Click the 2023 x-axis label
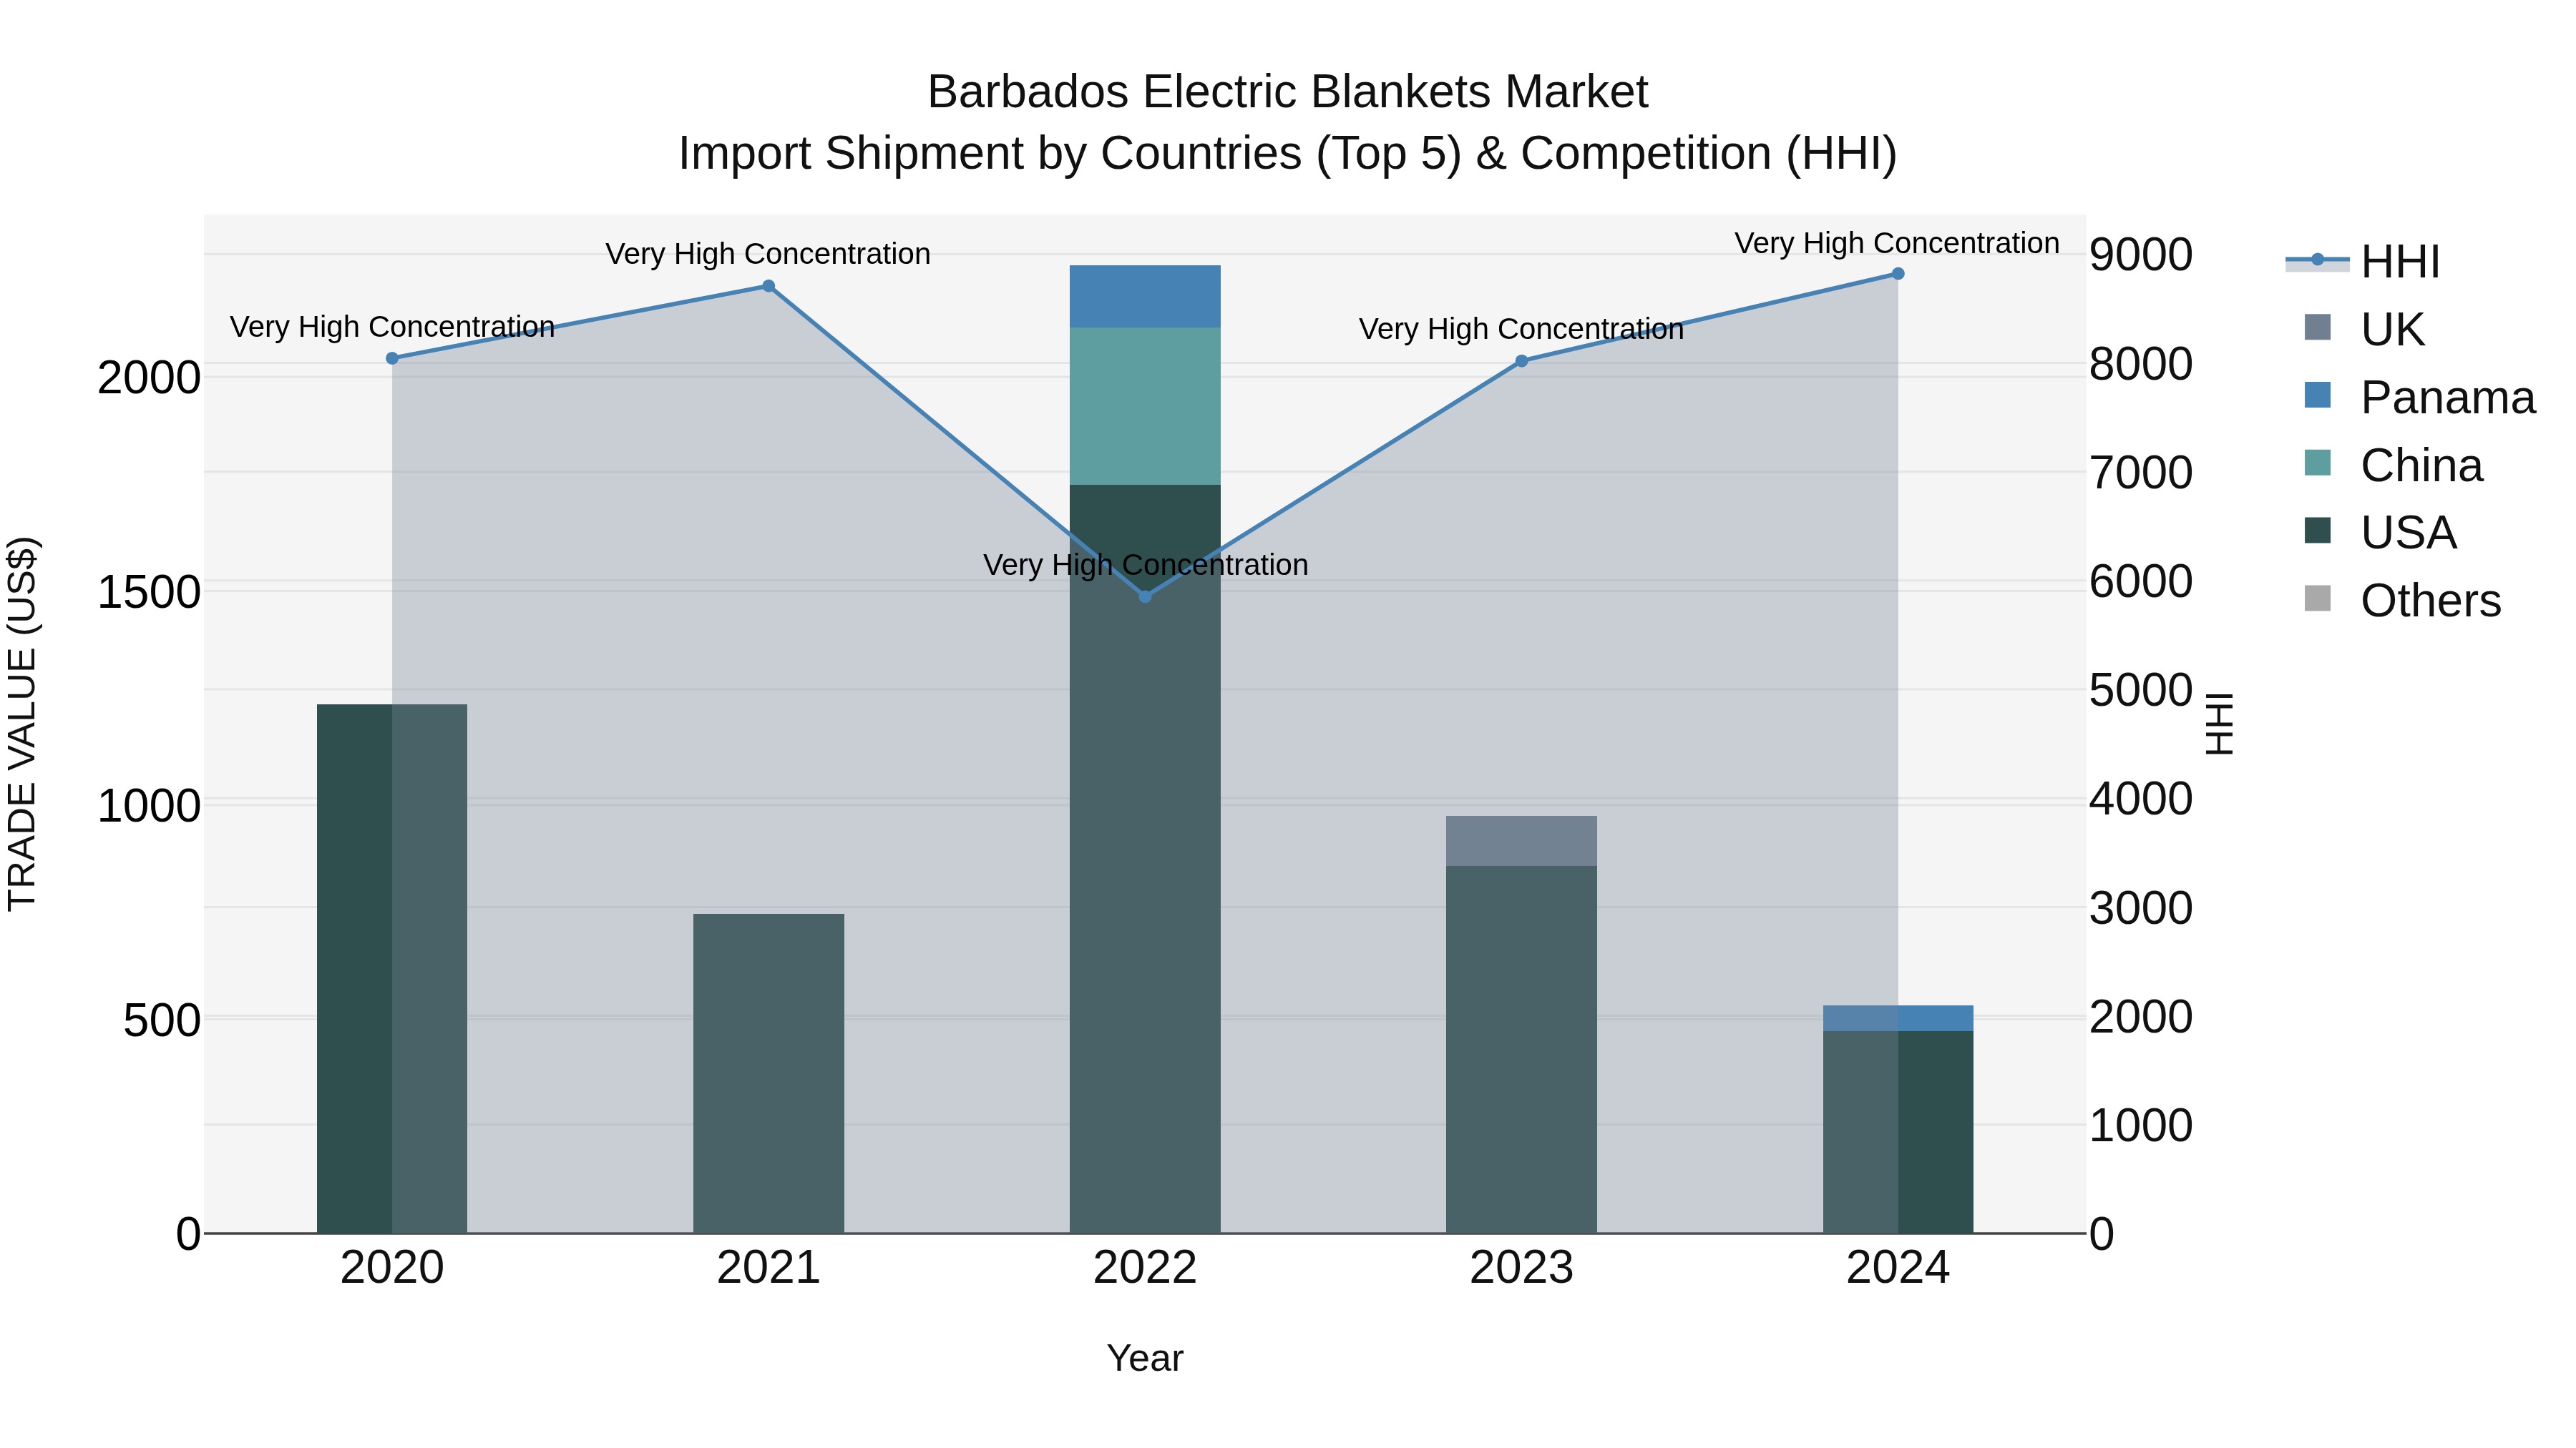 [1522, 1268]
